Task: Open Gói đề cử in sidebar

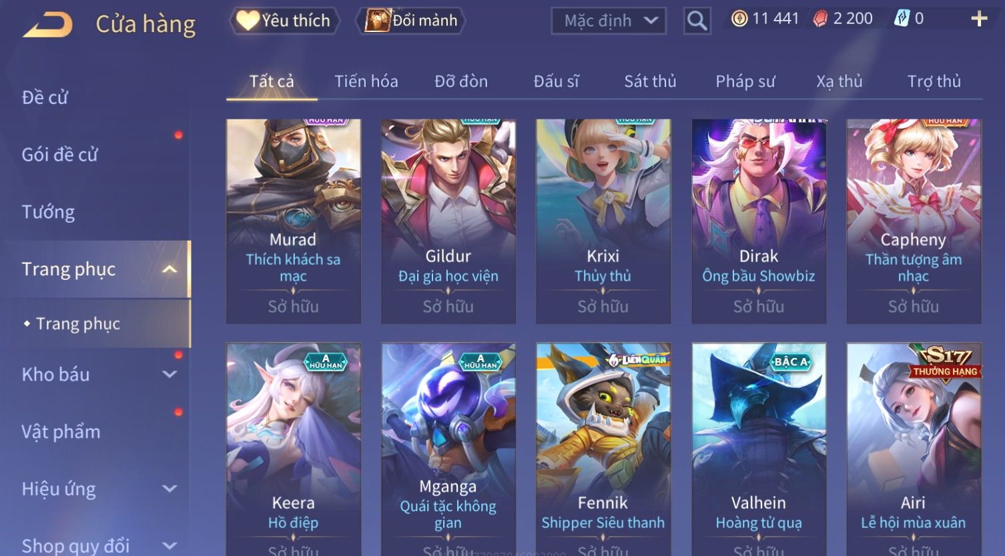Action: pyautogui.click(x=60, y=155)
